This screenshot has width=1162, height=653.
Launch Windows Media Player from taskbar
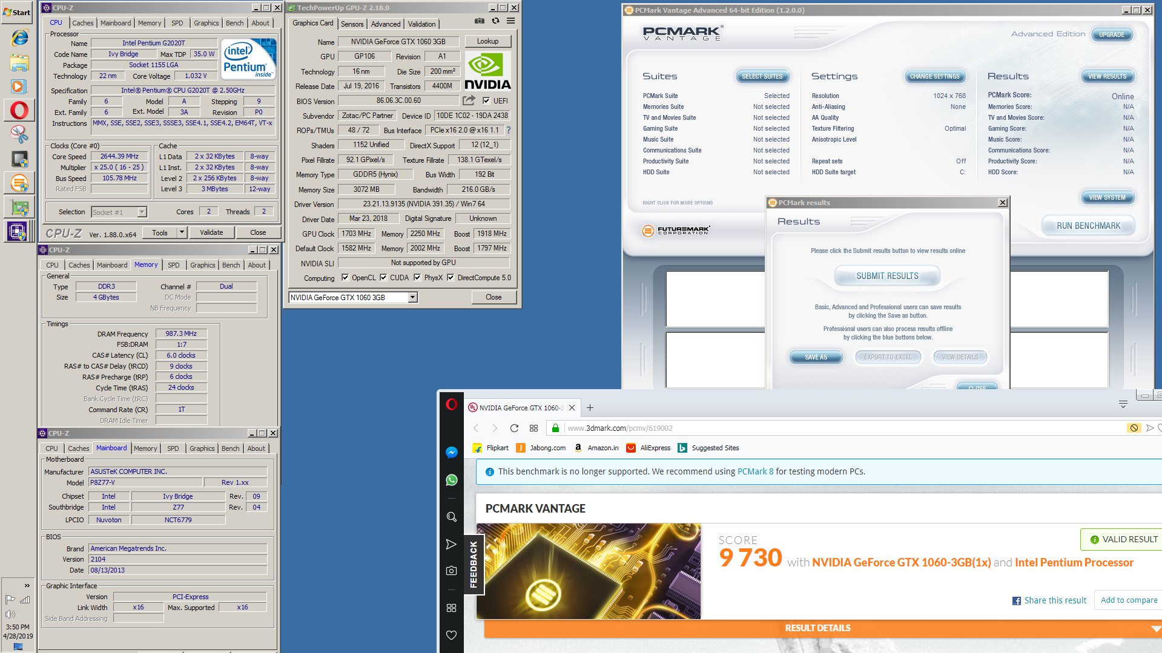click(x=18, y=87)
